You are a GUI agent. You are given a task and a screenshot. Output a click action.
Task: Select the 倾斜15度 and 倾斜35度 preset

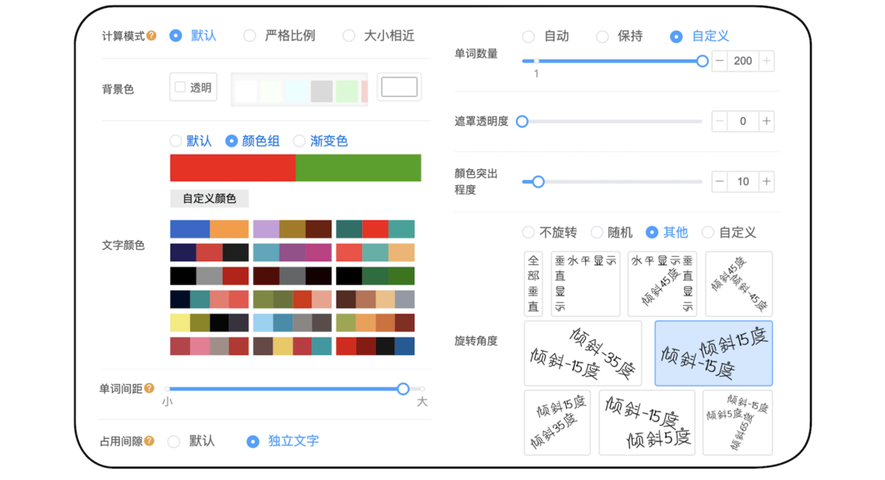click(557, 423)
